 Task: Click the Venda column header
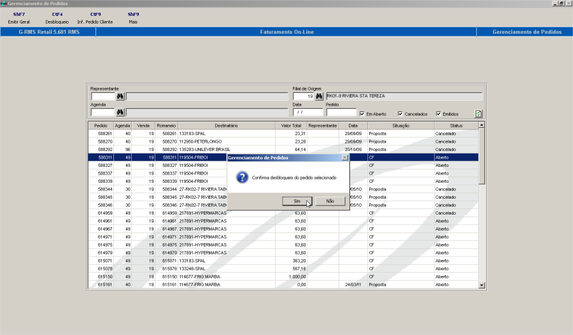[143, 125]
